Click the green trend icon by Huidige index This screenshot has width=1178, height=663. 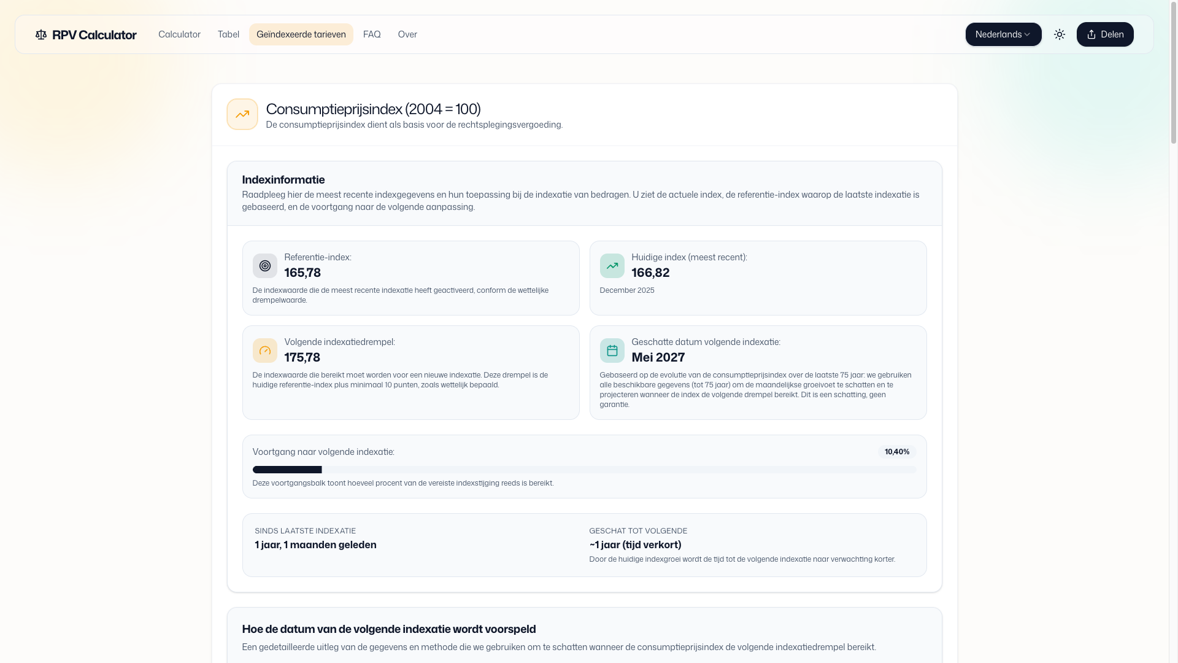point(612,266)
